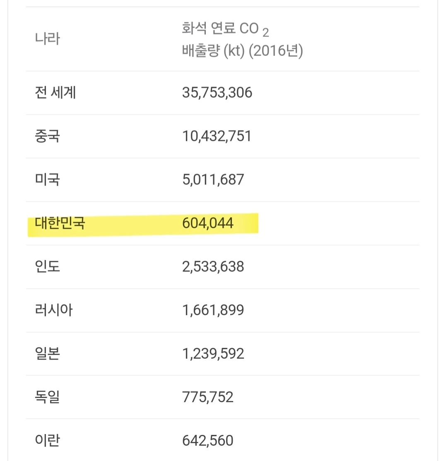The height and width of the screenshot is (461, 446).
Task: Click the 5,011,687 emissions value
Action: coord(213,180)
